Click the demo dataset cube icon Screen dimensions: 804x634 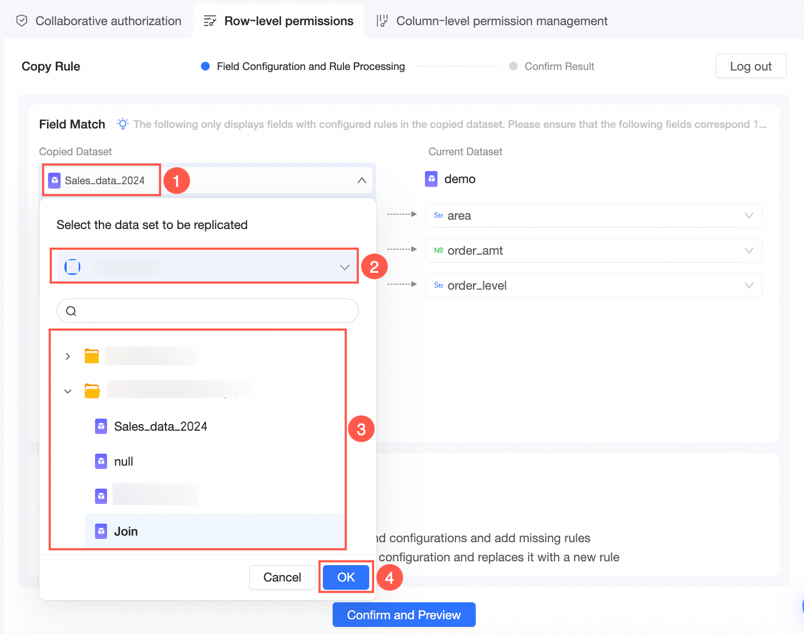(431, 179)
